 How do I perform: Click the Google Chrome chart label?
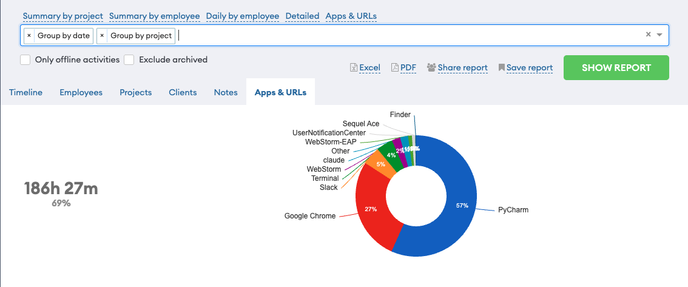point(310,216)
